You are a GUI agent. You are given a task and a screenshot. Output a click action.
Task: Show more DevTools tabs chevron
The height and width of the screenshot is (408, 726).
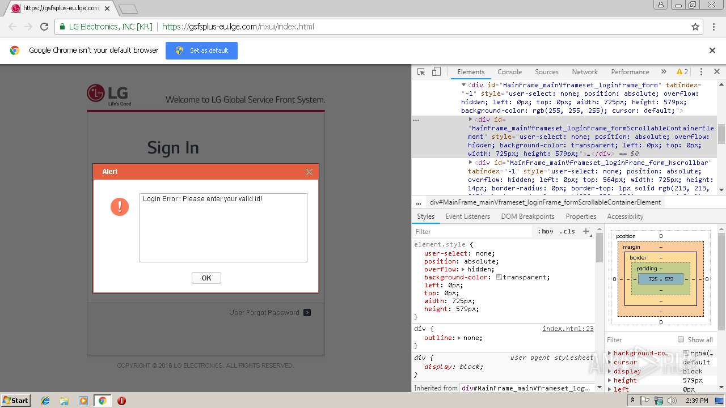pyautogui.click(x=664, y=72)
